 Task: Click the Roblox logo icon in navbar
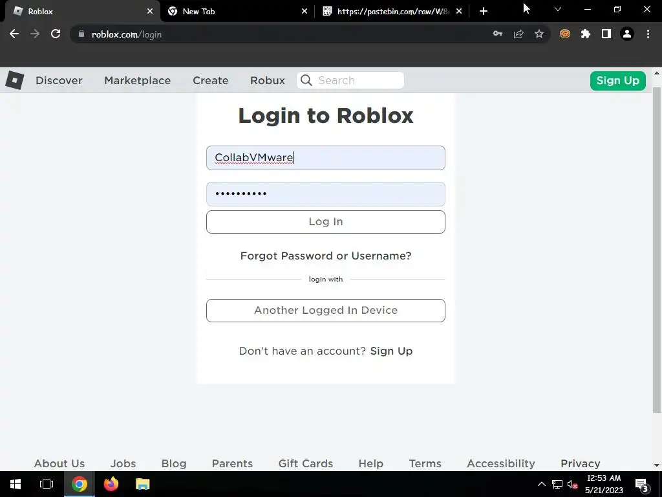pyautogui.click(x=15, y=80)
